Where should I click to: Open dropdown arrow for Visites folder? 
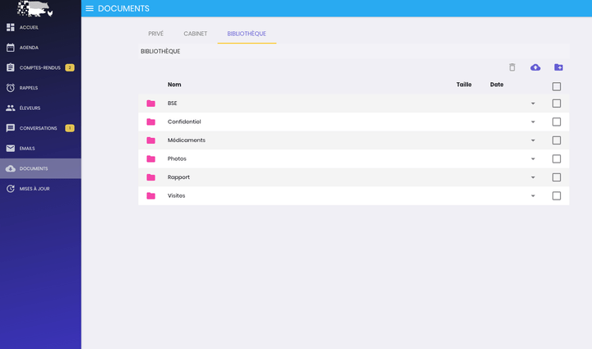[533, 195]
